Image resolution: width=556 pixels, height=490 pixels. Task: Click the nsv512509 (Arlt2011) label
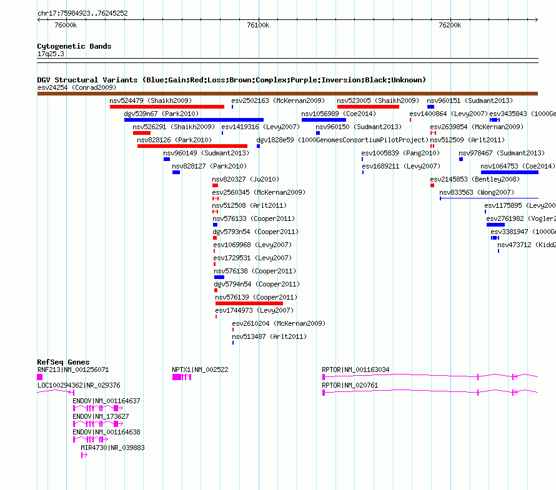467,140
